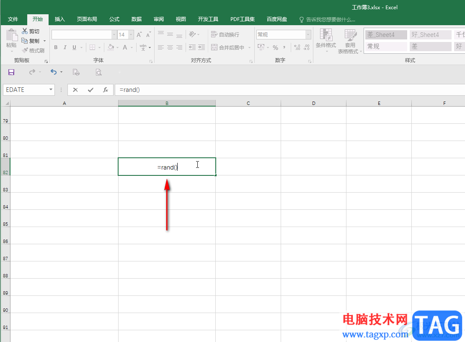465x342 pixels.
Task: Click the Paste icon
Action: pyautogui.click(x=12, y=35)
